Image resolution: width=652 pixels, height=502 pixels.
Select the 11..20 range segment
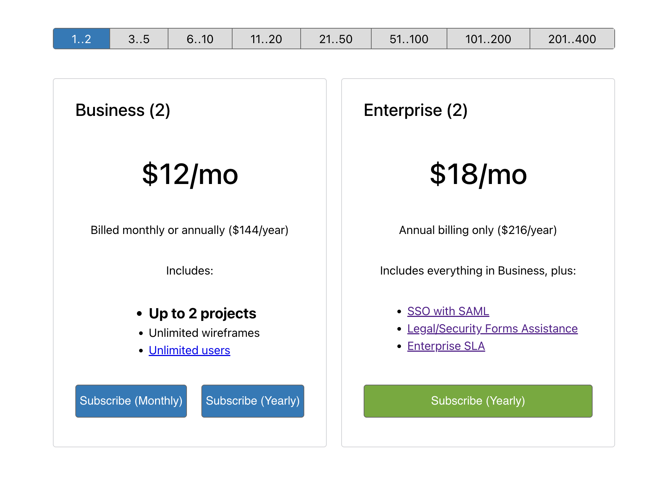point(266,39)
